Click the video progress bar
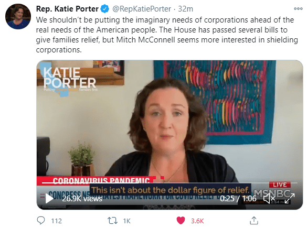The width and height of the screenshot is (307, 228). (x=170, y=183)
